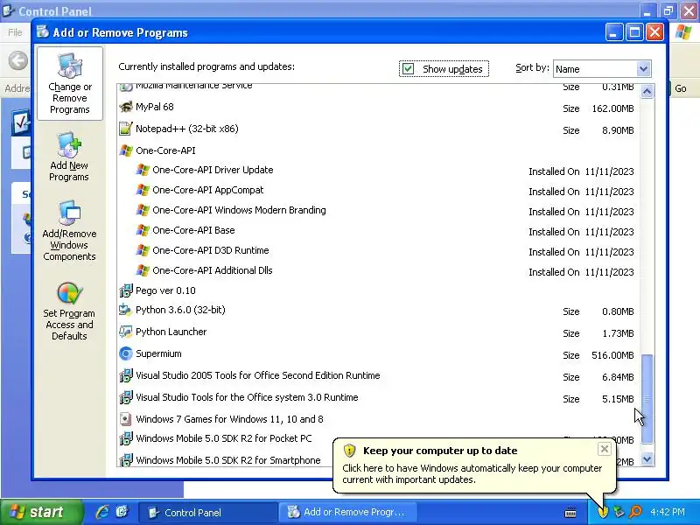
Task: Click the Python Launcher icon
Action: pyautogui.click(x=126, y=332)
